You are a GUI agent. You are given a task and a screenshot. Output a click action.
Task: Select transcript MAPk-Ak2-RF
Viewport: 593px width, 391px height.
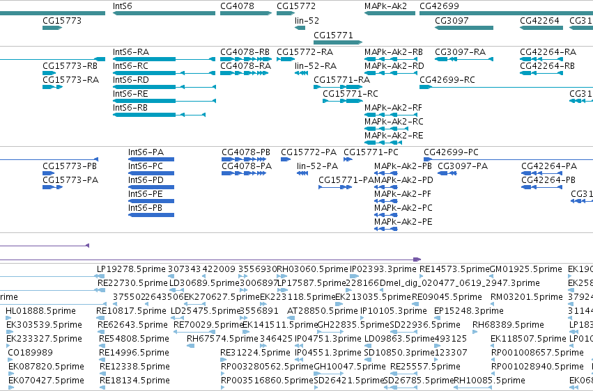tap(391, 115)
